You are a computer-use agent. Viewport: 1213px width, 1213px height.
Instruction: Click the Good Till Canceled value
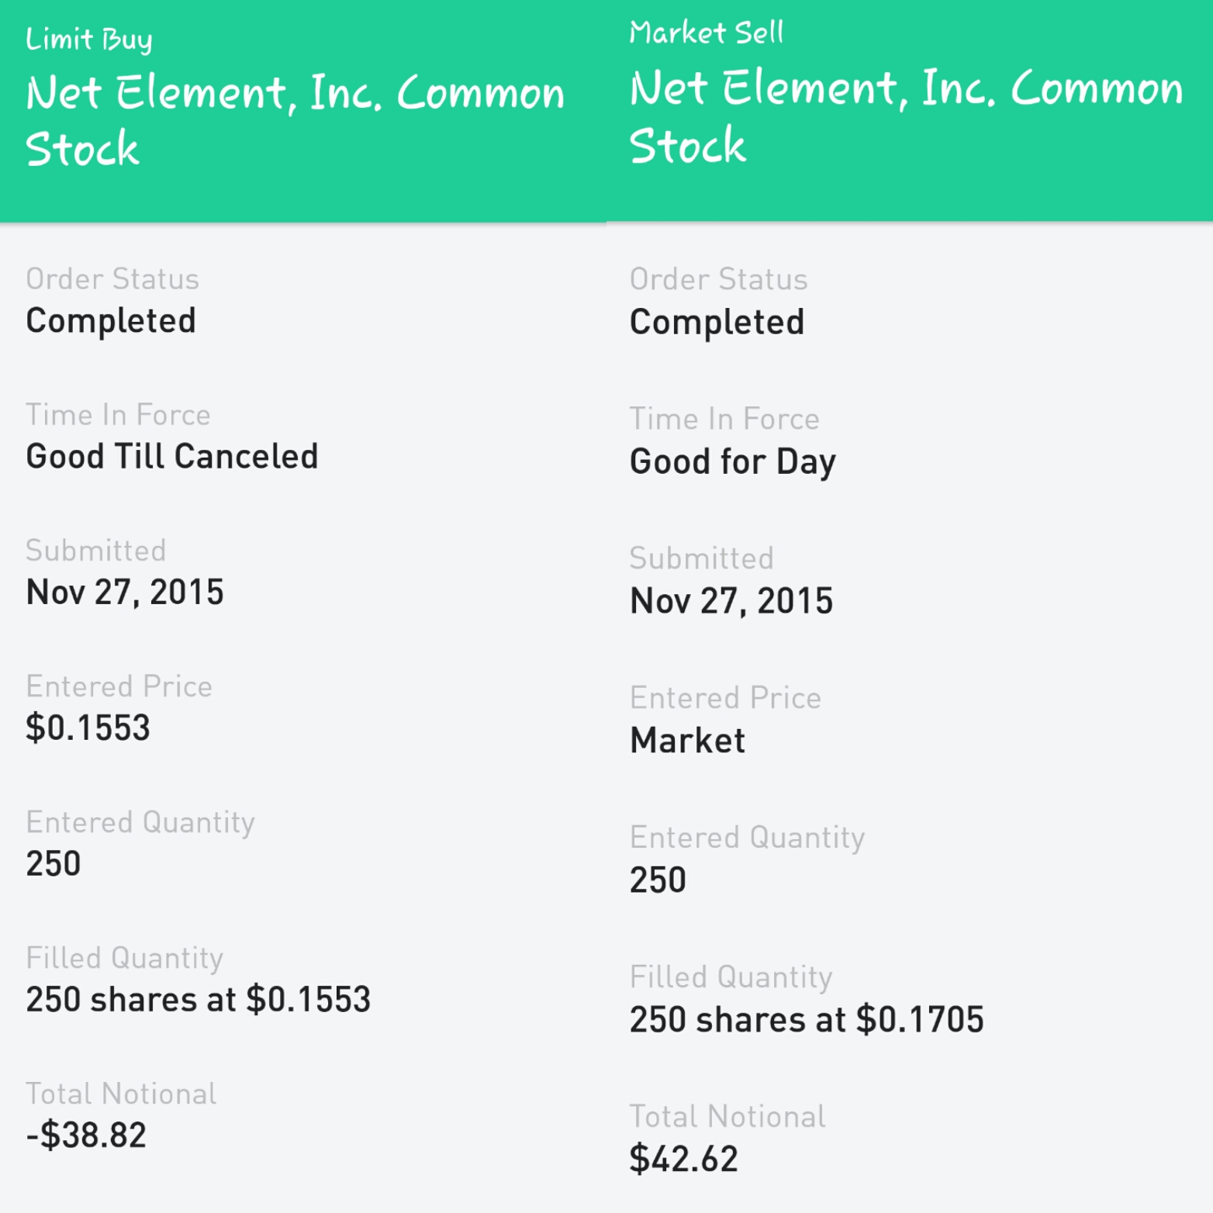click(x=172, y=457)
